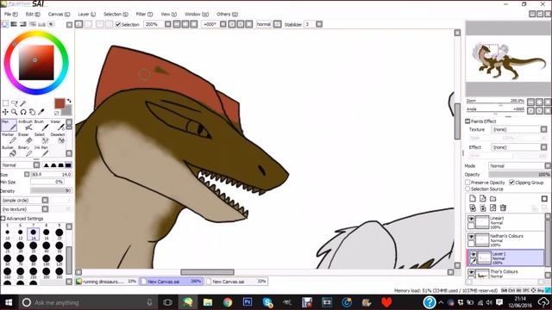Delete the selected layer with trash icon

[503, 208]
